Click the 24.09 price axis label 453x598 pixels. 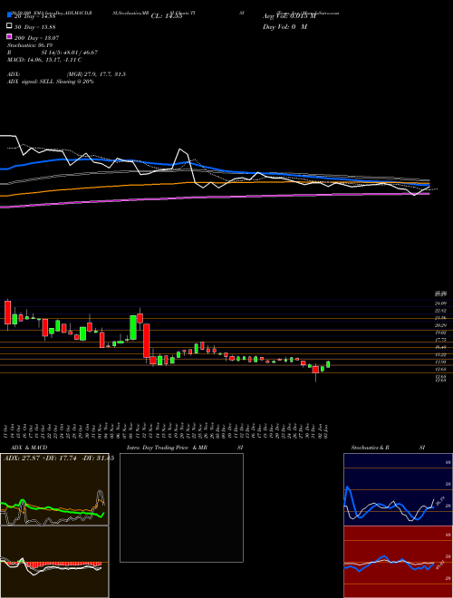(x=441, y=304)
